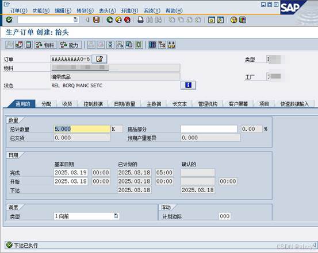
Task: Click the Next Page icon
Action: [189, 20]
